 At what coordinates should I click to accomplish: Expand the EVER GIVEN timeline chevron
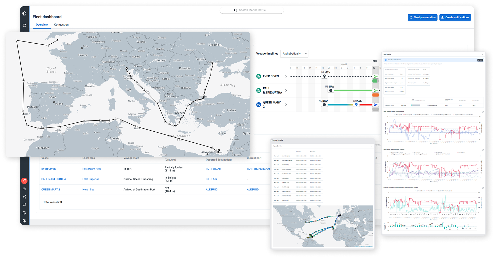coord(286,76)
